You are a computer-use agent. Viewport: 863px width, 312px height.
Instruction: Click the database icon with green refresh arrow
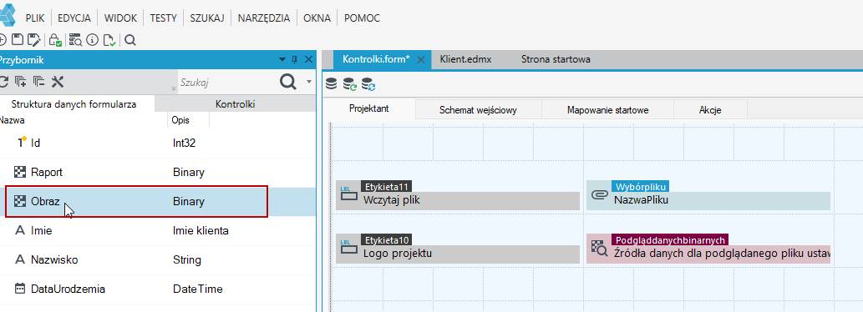click(x=349, y=84)
